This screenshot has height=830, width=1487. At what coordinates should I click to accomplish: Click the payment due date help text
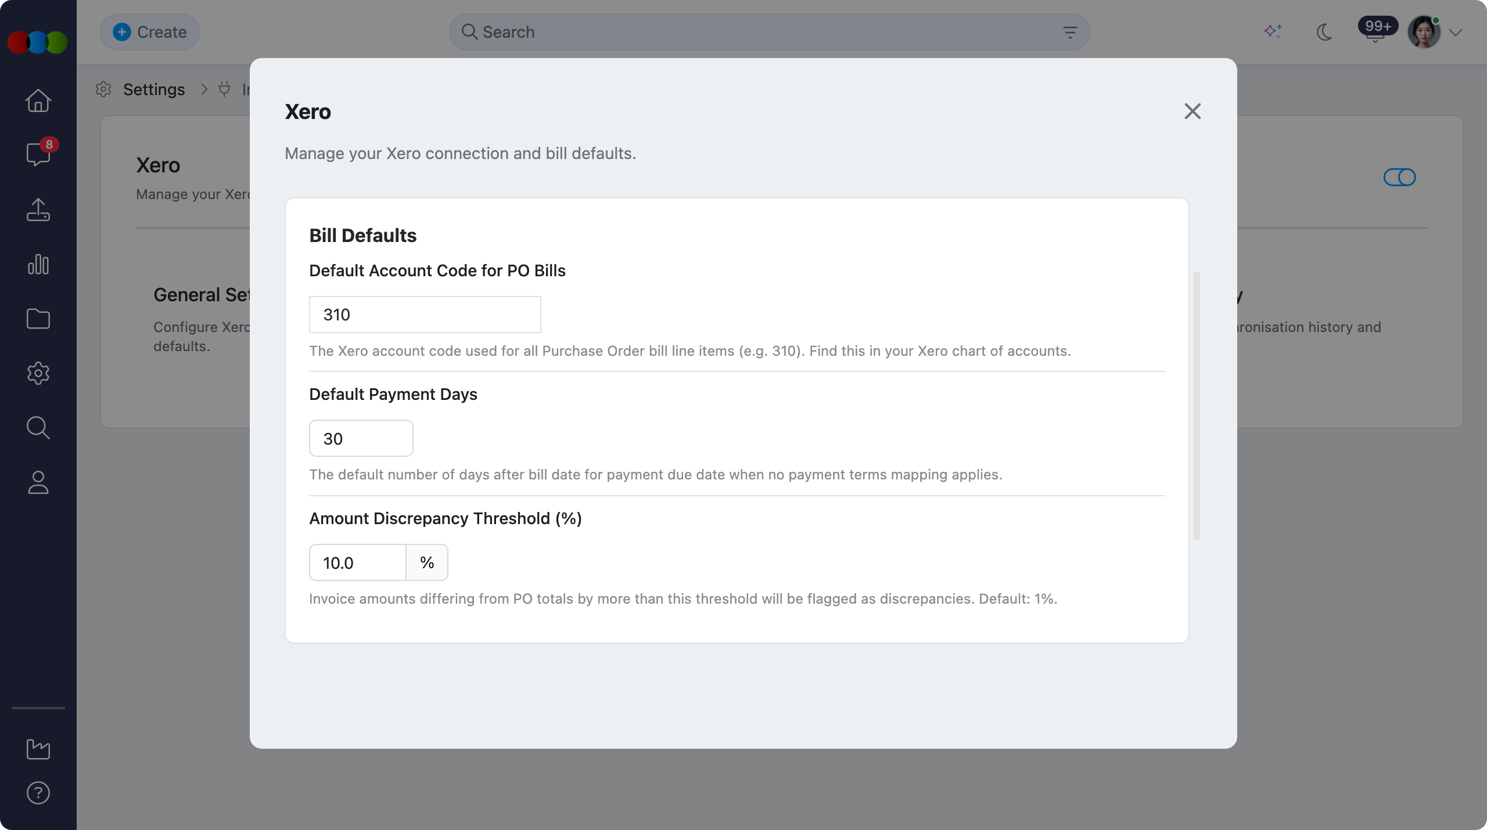click(x=656, y=475)
